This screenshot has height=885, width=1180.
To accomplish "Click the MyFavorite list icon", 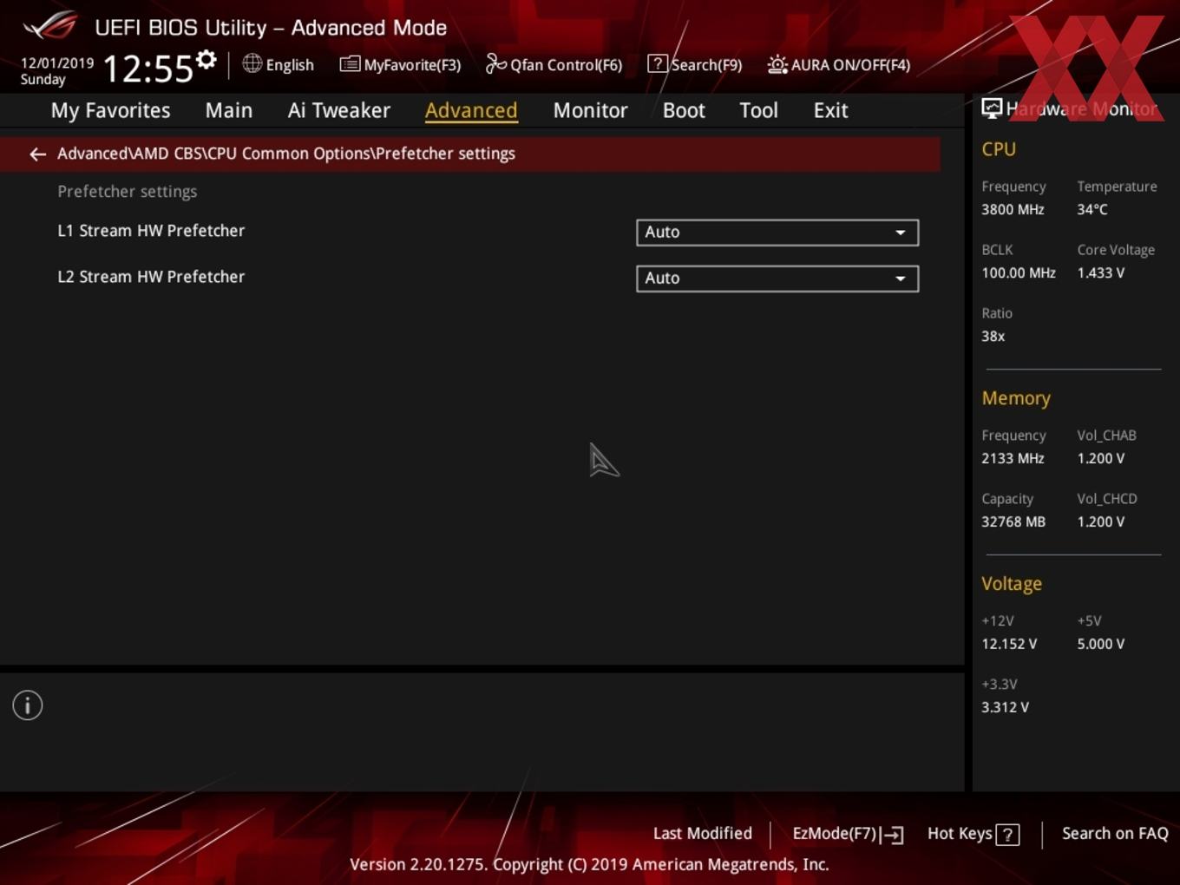I will (350, 63).
